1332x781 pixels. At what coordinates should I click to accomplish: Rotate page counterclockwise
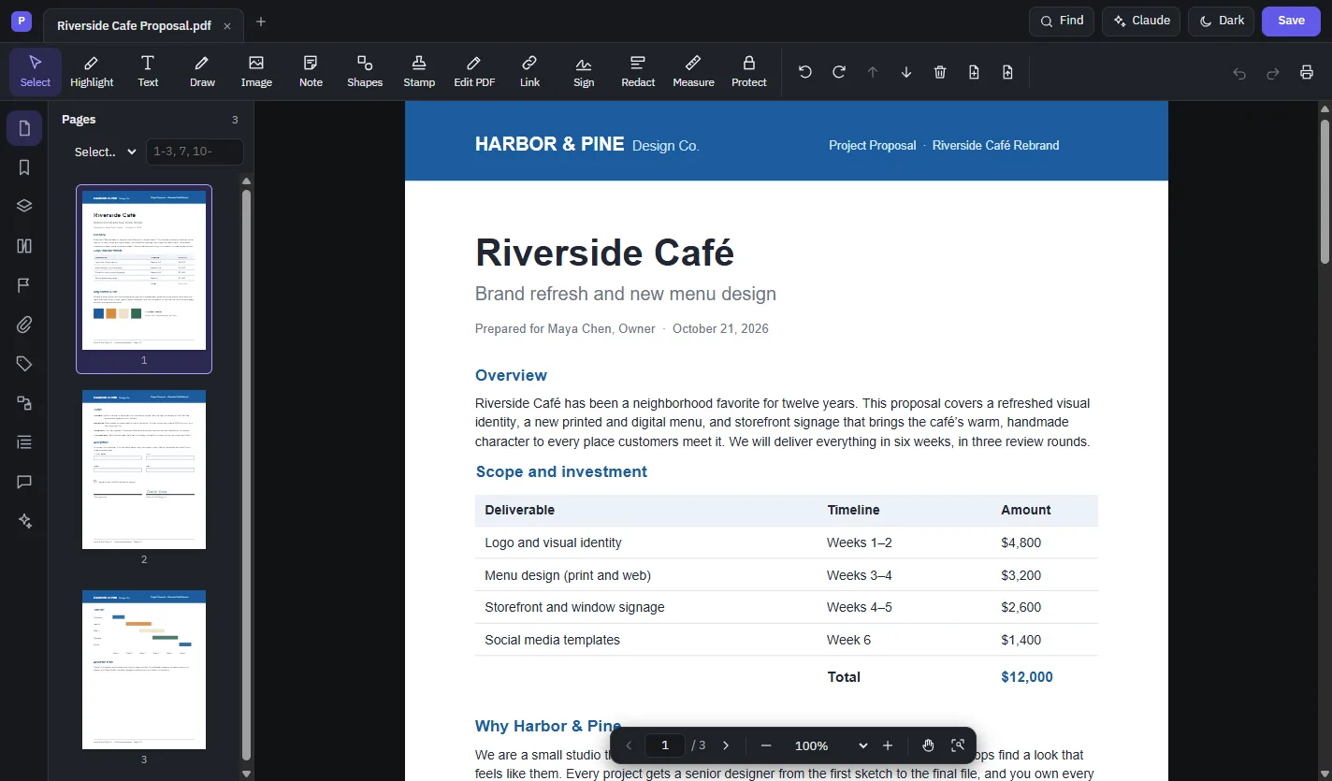pos(805,72)
